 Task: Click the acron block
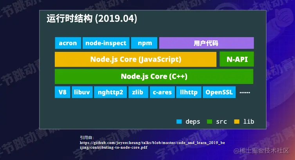68,43
